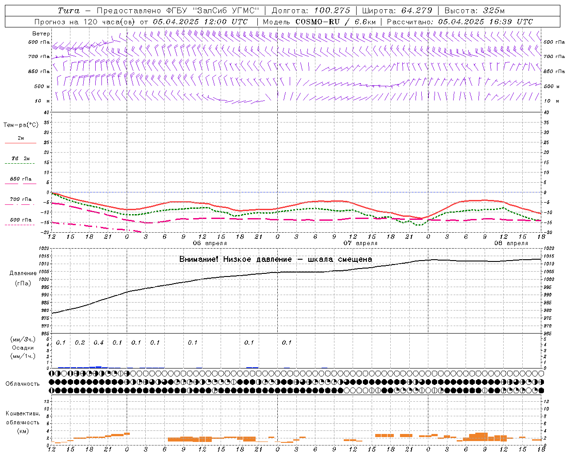Click the "08 апреля" date label

tap(511, 243)
